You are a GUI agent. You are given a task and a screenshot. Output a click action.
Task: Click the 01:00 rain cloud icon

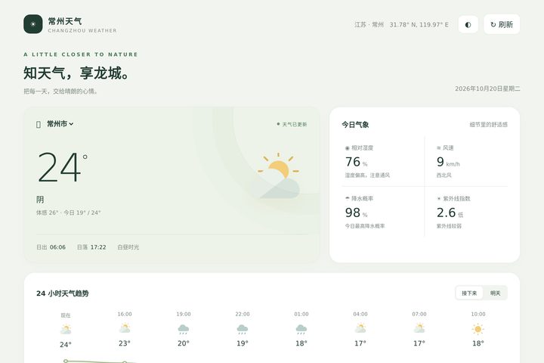[301, 329]
